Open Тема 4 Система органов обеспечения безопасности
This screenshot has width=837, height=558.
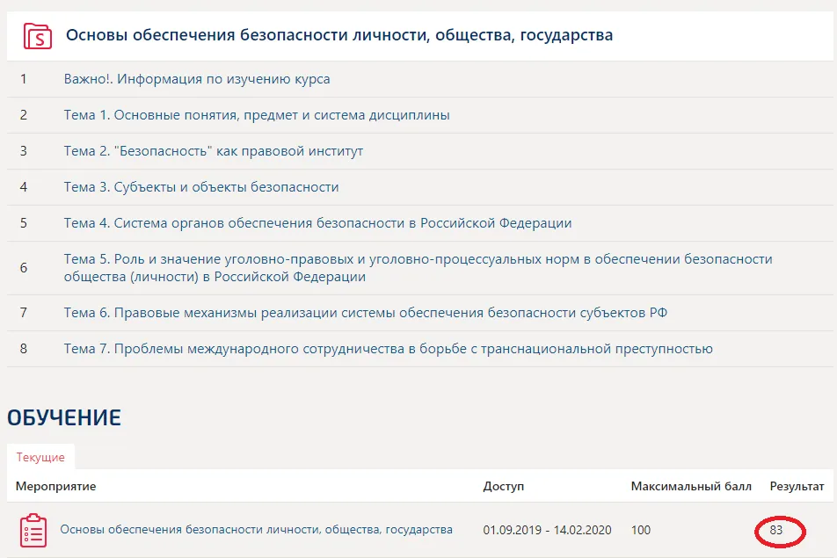click(317, 223)
